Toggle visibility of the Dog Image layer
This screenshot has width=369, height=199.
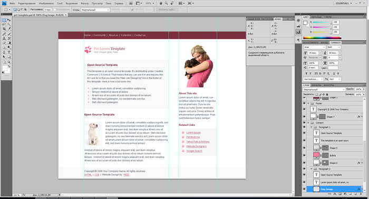(304, 189)
